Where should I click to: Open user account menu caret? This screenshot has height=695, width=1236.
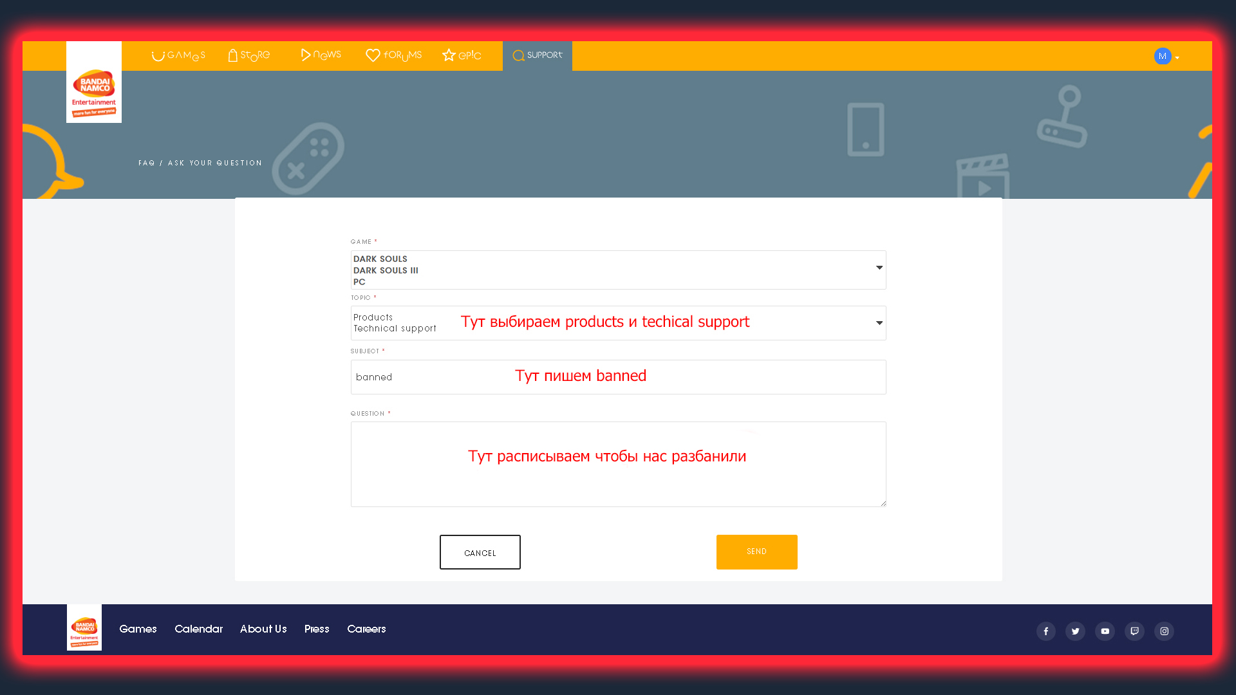tap(1177, 58)
